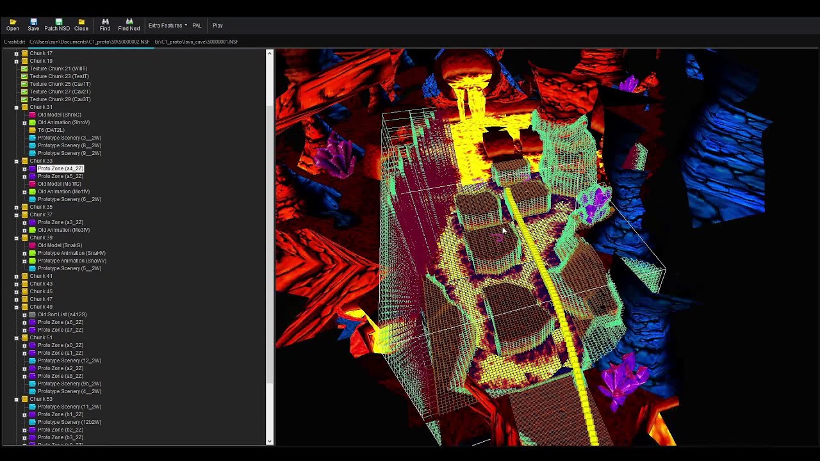Click the 3D lava cave scene viewport
Image resolution: width=820 pixels, height=461 pixels.
tap(546, 247)
